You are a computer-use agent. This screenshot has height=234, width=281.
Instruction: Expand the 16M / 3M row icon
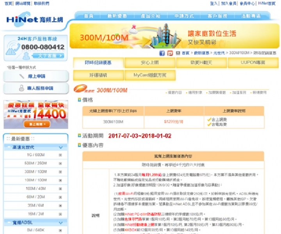60,214
